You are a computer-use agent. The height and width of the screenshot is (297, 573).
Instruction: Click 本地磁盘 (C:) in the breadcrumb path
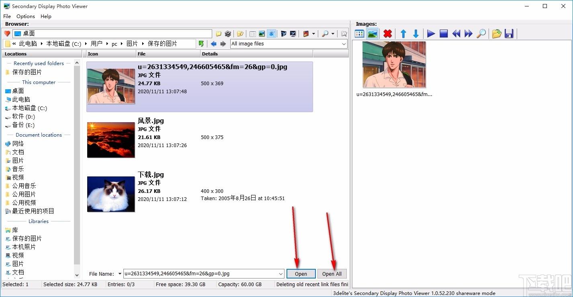click(x=63, y=44)
